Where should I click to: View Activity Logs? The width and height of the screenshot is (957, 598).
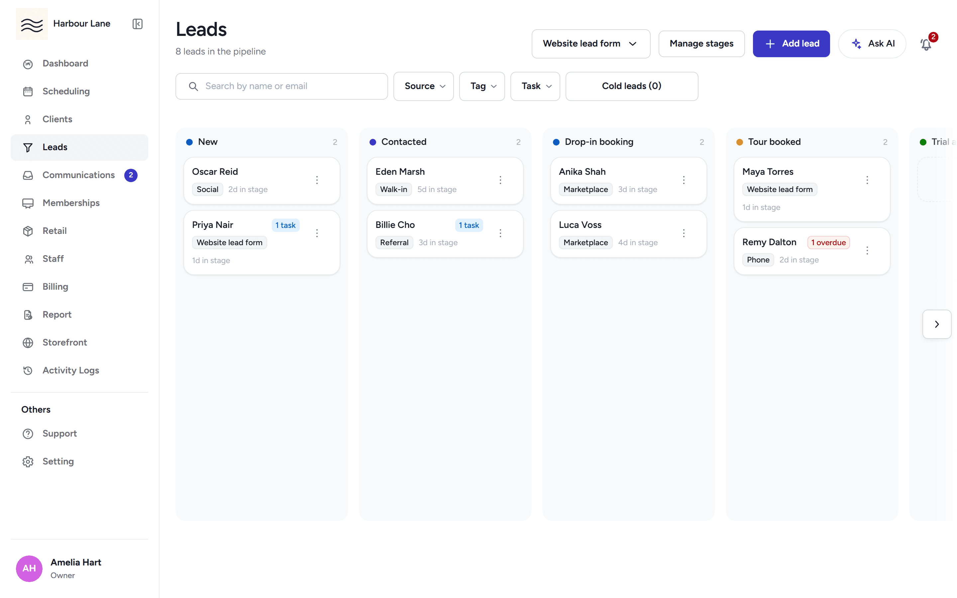(x=79, y=370)
